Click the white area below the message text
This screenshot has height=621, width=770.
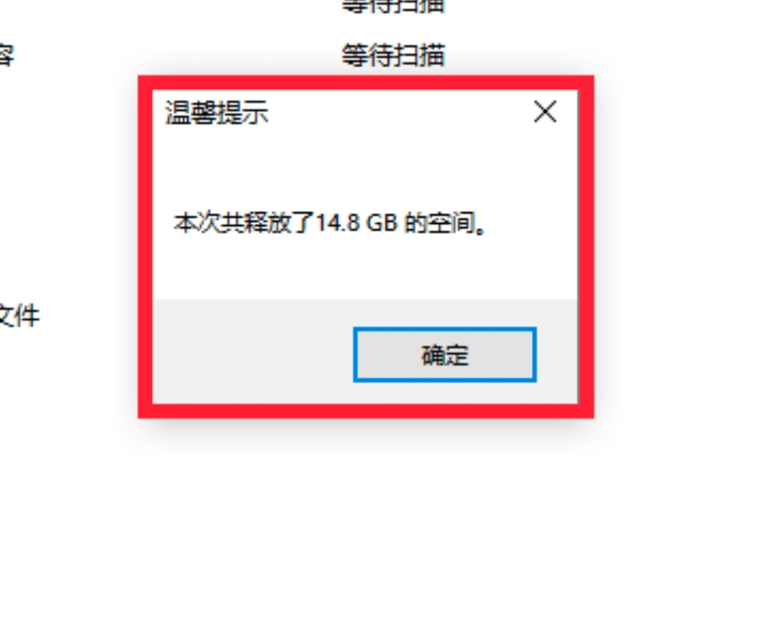tap(364, 269)
